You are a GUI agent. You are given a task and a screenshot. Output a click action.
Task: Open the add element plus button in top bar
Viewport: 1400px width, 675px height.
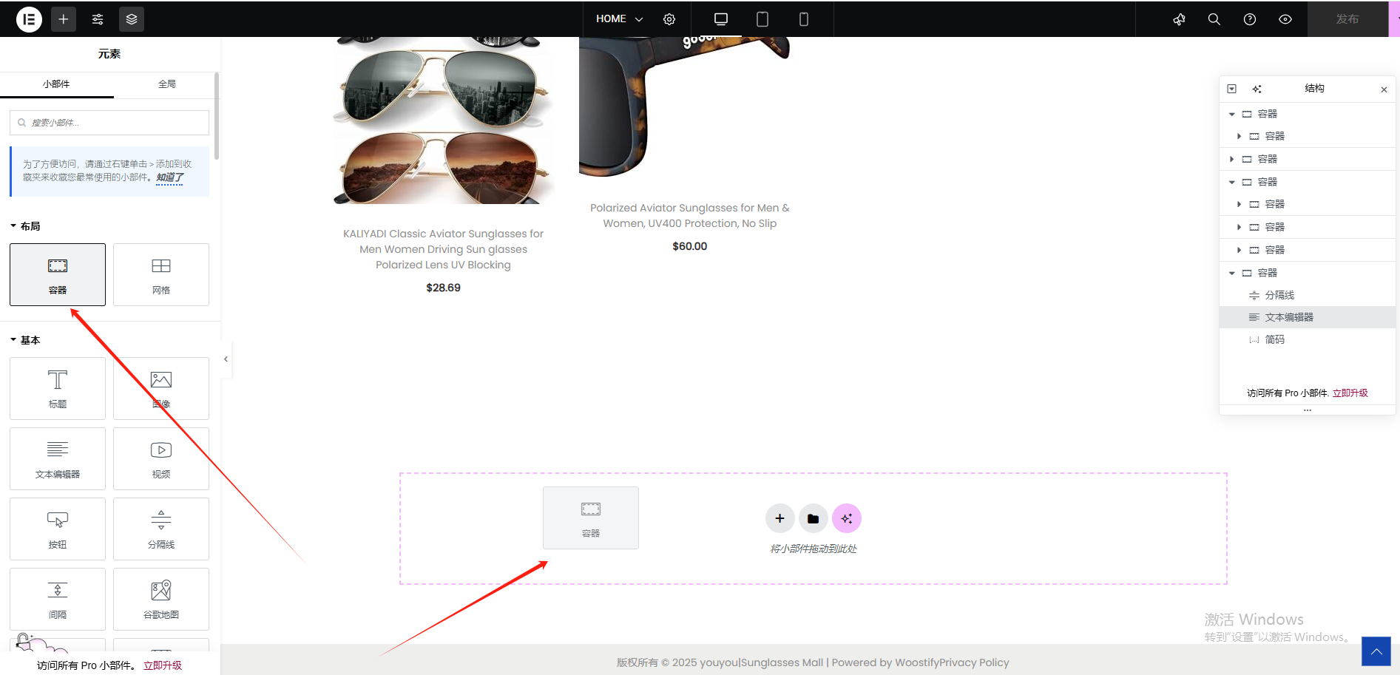[x=64, y=19]
